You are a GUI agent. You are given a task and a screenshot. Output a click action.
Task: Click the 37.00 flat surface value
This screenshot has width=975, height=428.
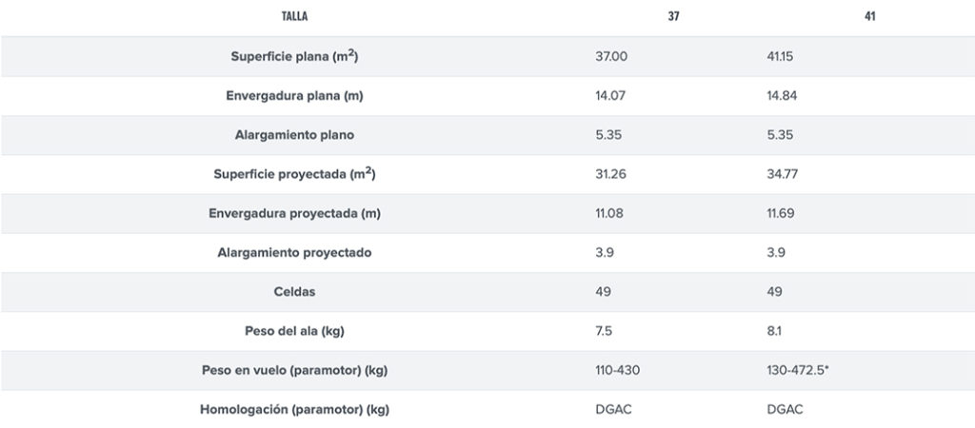611,57
